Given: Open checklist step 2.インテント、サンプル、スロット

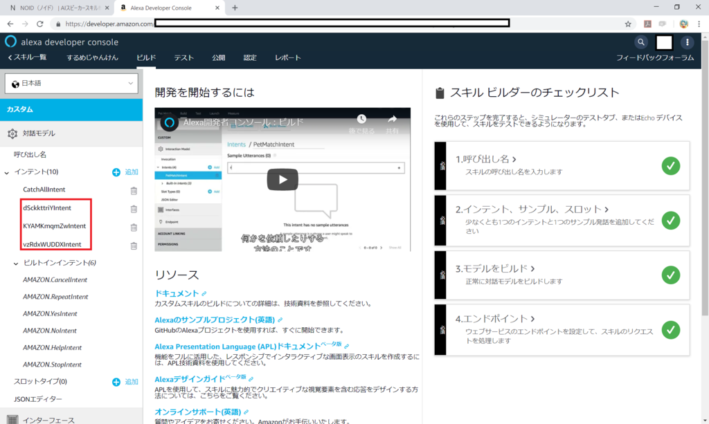Looking at the screenshot, I should [x=532, y=209].
